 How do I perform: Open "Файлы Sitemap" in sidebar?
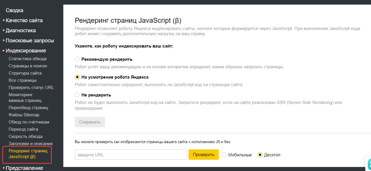coord(24,115)
